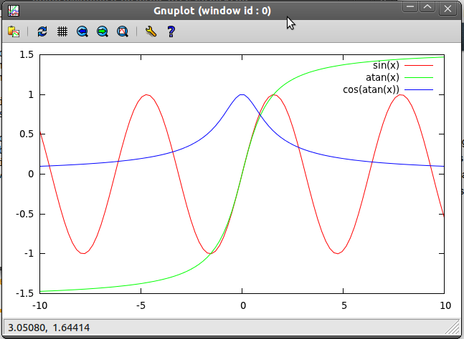Viewport: 464px width, 339px height.
Task: Click the title Gnuplot (window id : 0)
Action: pos(212,11)
